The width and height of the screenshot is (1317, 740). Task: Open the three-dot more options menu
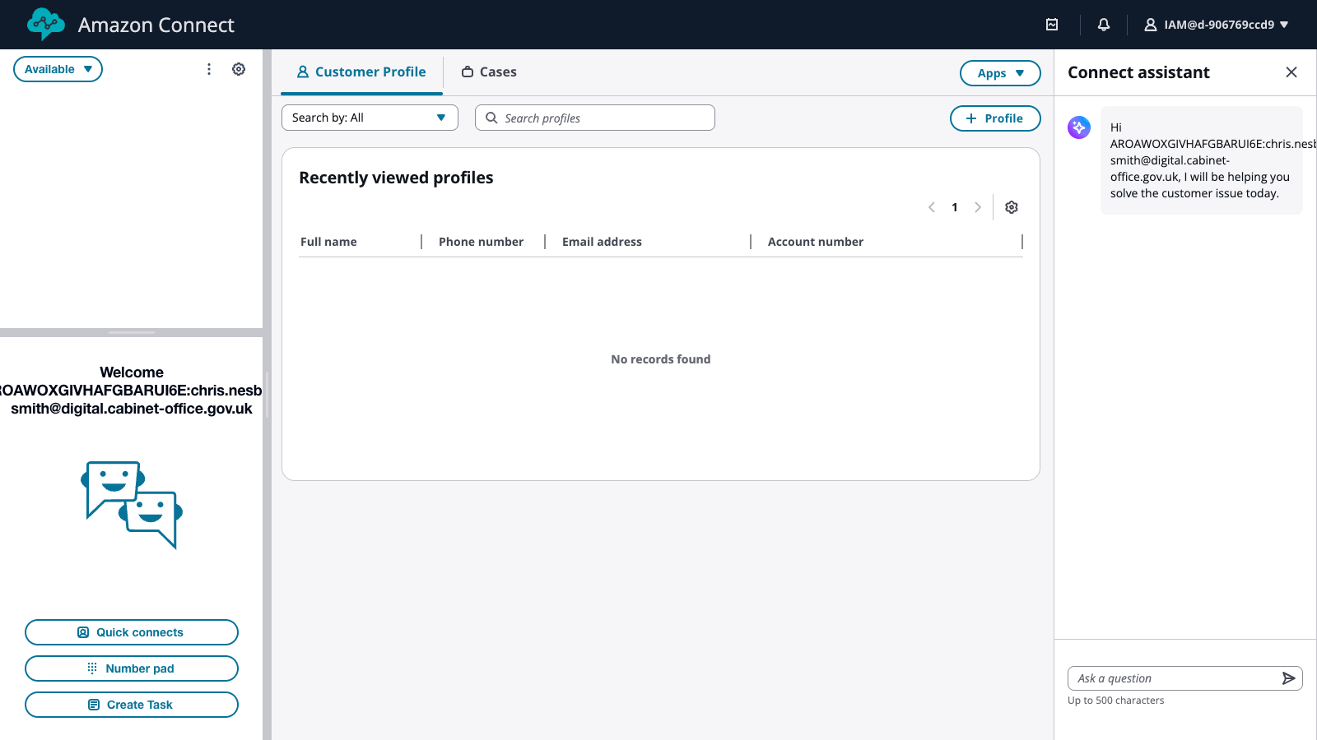tap(209, 69)
